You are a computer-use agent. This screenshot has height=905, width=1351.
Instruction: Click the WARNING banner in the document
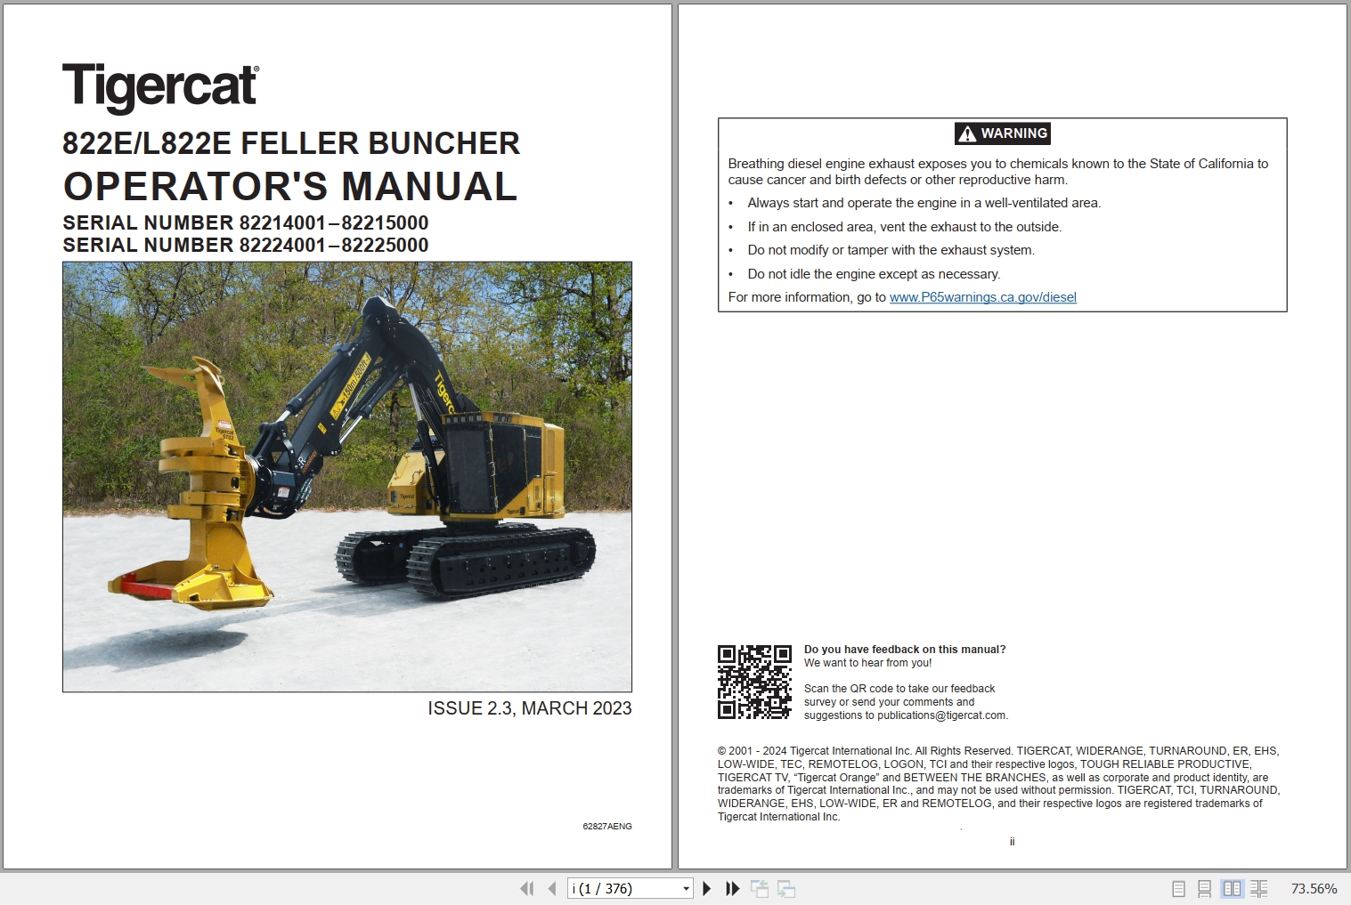(1001, 133)
